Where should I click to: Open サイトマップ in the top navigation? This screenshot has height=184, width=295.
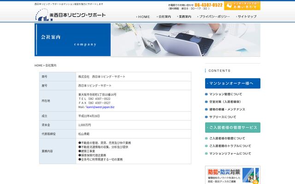point(246,17)
